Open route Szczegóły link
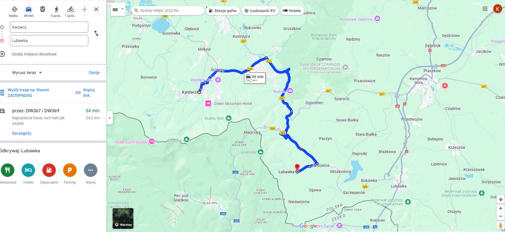Screen dimensions: 505x232 (x=22, y=133)
